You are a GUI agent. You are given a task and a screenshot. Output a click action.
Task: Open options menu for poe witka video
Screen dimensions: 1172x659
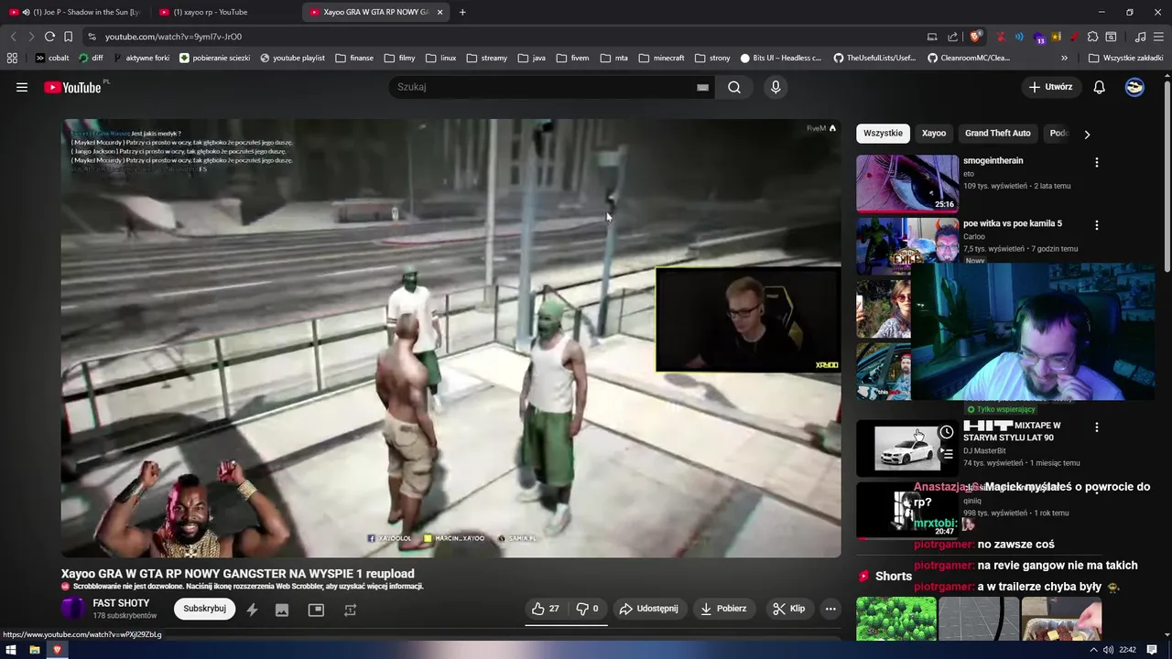(1097, 225)
